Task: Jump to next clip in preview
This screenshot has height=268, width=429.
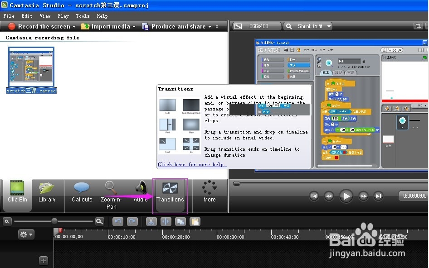Action: (x=378, y=196)
